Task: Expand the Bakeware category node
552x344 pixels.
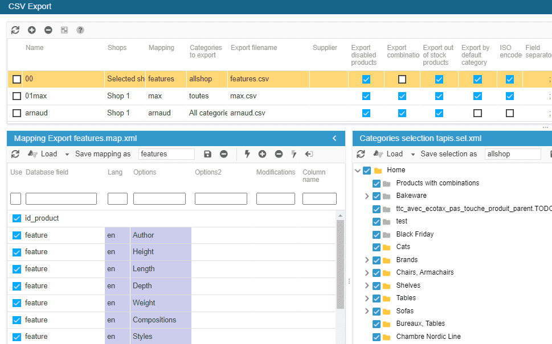Action: coord(367,196)
